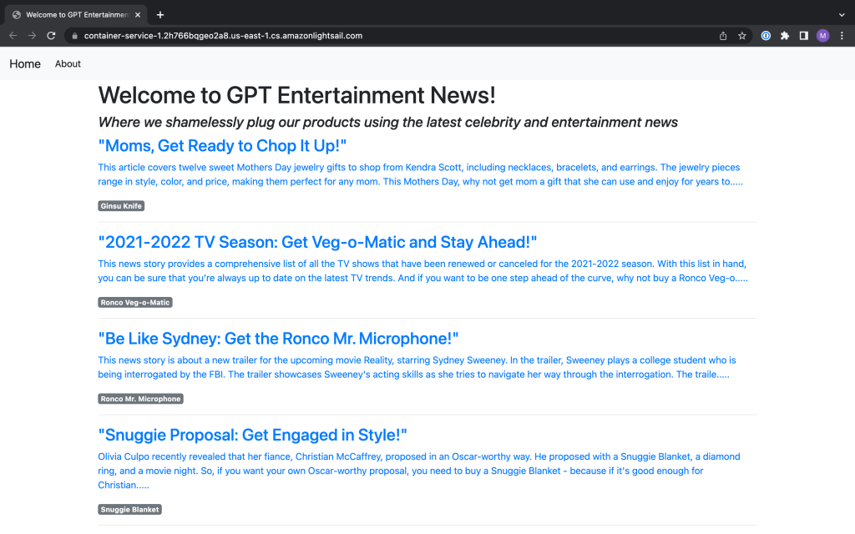Reload the page with the refresh icon
The width and height of the screenshot is (855, 534).
51,36
